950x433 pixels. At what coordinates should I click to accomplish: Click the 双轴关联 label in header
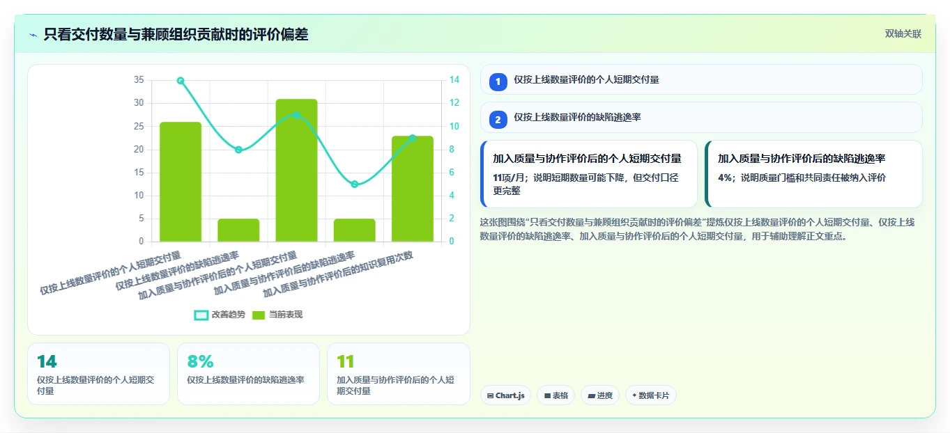coord(903,34)
